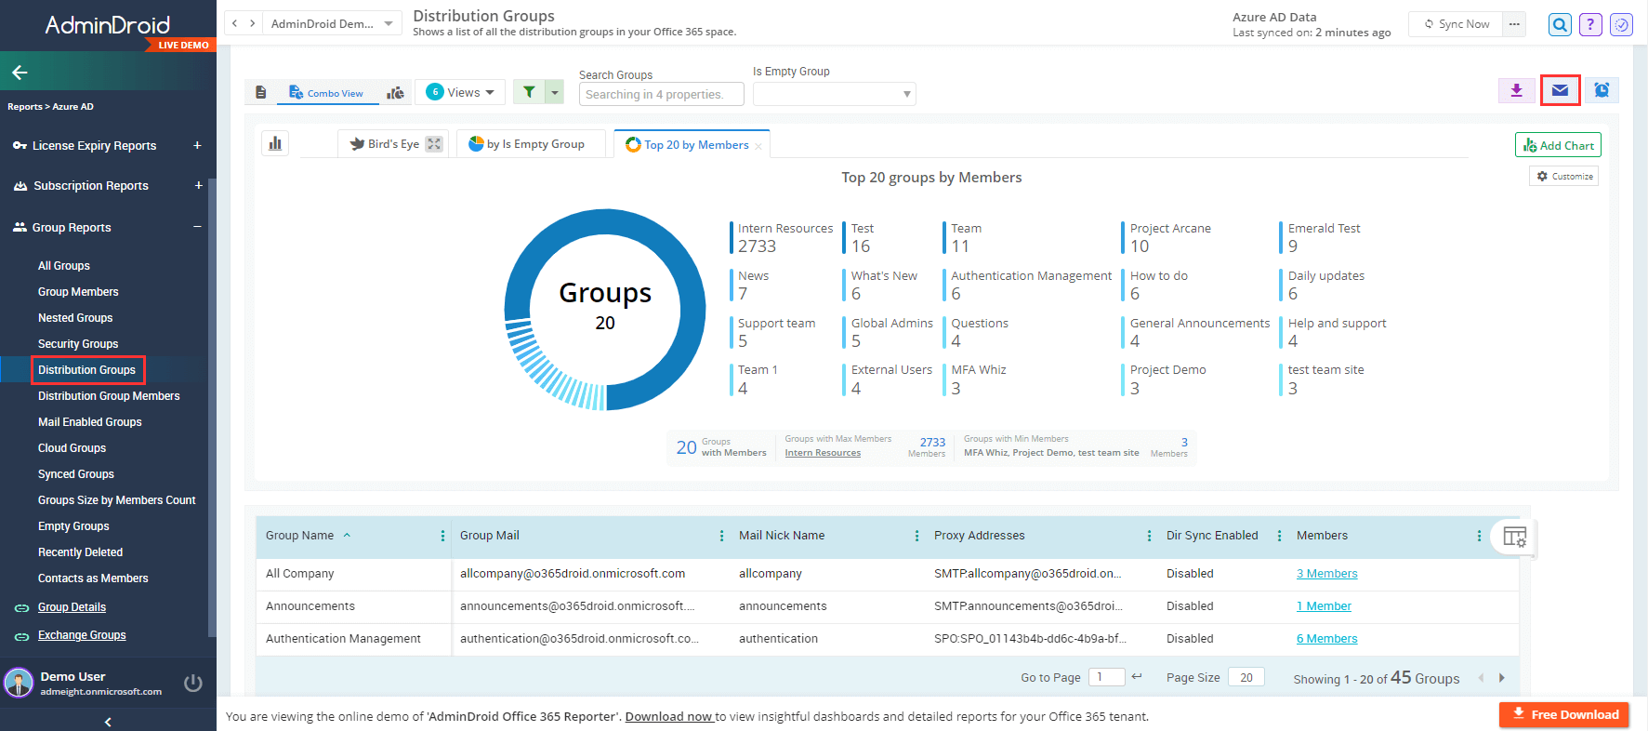The height and width of the screenshot is (731, 1648).
Task: Click the Page Size input box
Action: coord(1246,677)
